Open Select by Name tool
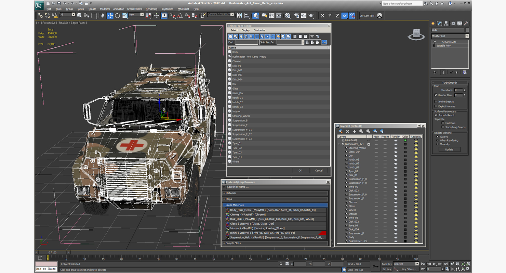The height and width of the screenshot is (273, 506). pyautogui.click(x=86, y=15)
